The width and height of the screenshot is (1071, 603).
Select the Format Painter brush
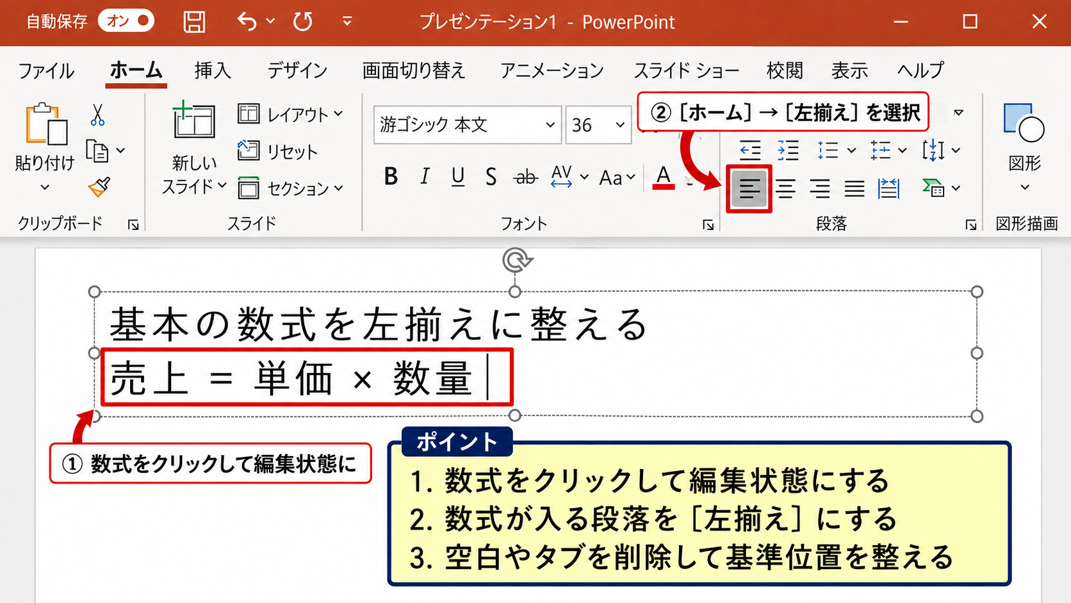point(99,187)
